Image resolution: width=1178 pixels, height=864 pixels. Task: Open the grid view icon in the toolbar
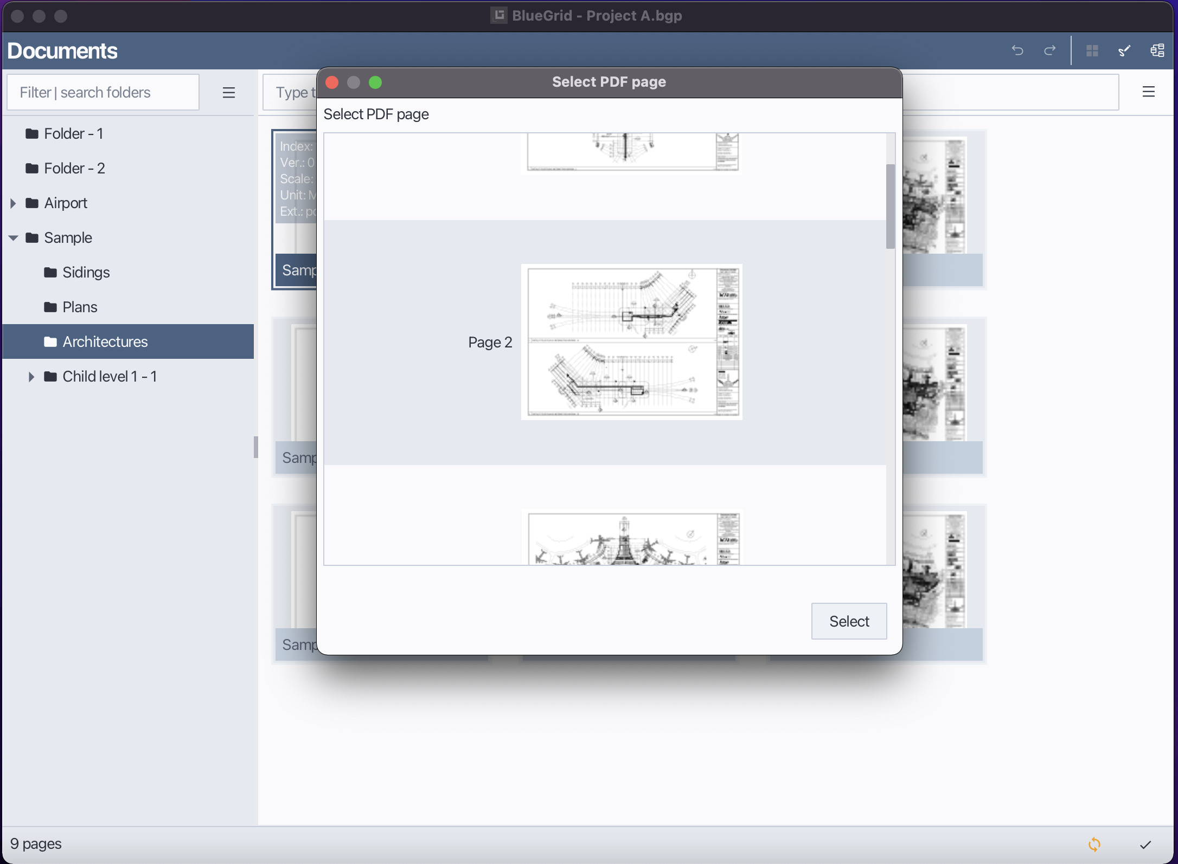(x=1092, y=50)
